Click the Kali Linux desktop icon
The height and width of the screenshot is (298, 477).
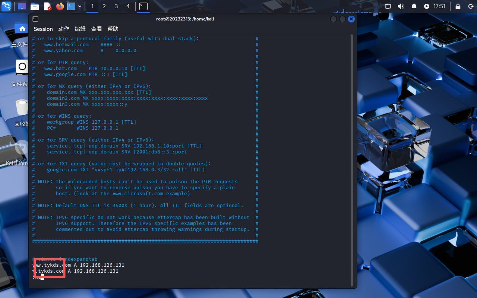(x=17, y=153)
